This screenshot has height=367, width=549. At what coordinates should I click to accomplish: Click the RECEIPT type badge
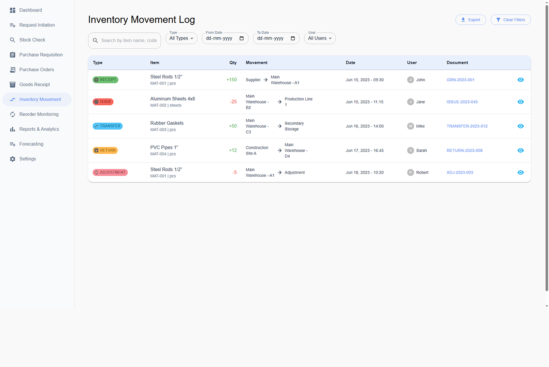pyautogui.click(x=105, y=79)
